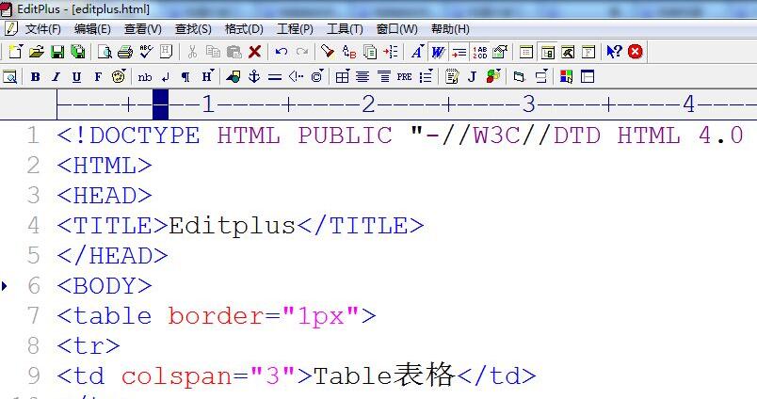
Task: Click the blue column marker on ruler
Action: 160,104
